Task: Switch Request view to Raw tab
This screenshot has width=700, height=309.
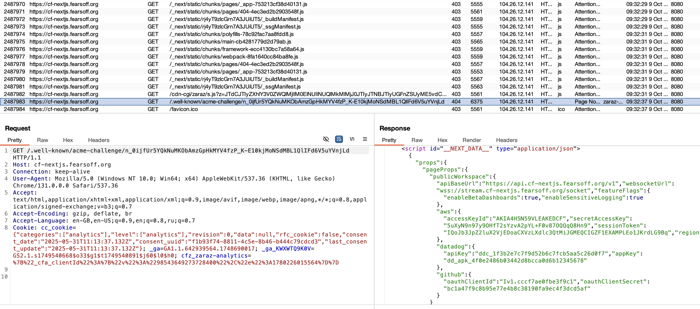Action: [42, 140]
